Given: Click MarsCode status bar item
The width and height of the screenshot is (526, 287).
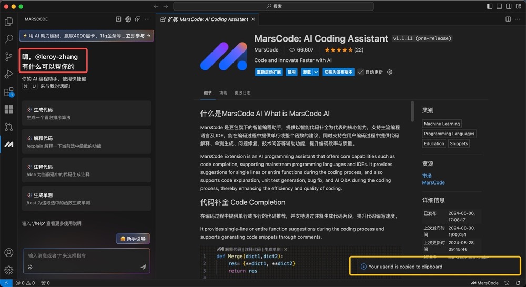Looking at the screenshot, I should tap(485, 283).
